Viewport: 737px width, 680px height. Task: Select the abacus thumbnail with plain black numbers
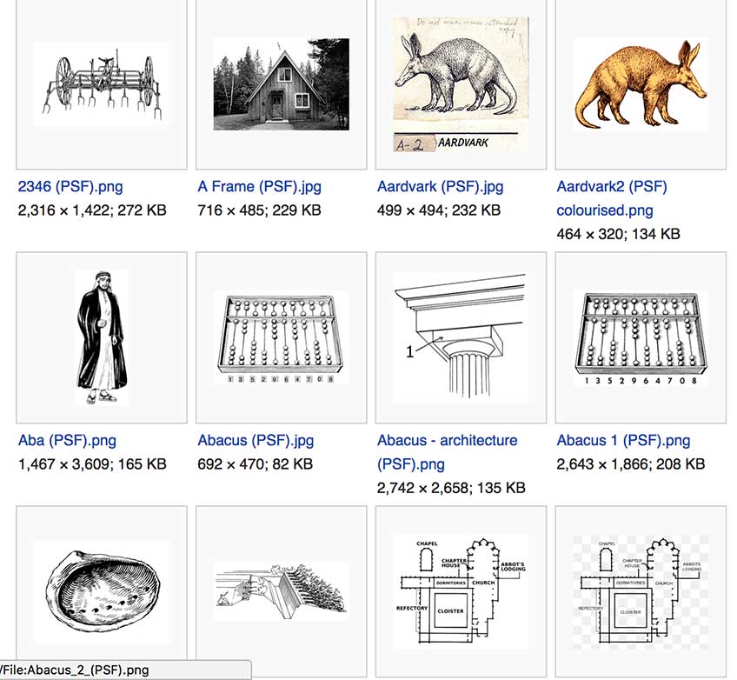pos(641,337)
